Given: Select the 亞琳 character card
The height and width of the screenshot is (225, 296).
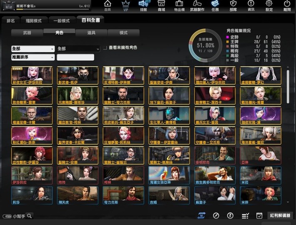Looking at the screenshot, I should [x=261, y=155].
